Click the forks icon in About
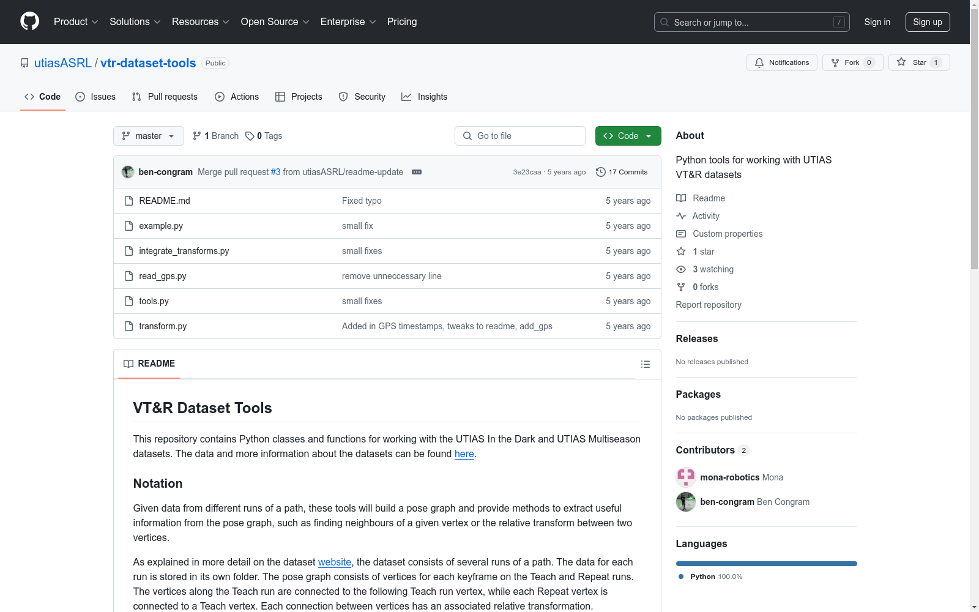Viewport: 979px width, 612px height. pos(681,287)
